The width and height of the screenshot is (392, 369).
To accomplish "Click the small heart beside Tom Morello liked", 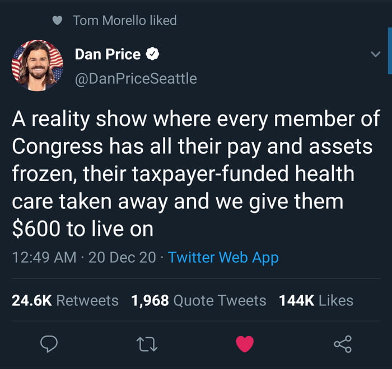I will click(57, 21).
